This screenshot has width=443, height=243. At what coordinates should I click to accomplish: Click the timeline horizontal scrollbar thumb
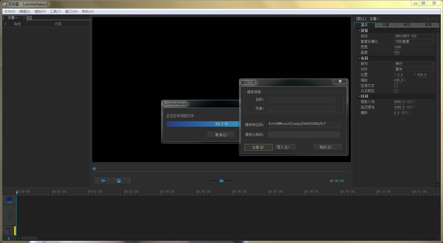(29, 238)
